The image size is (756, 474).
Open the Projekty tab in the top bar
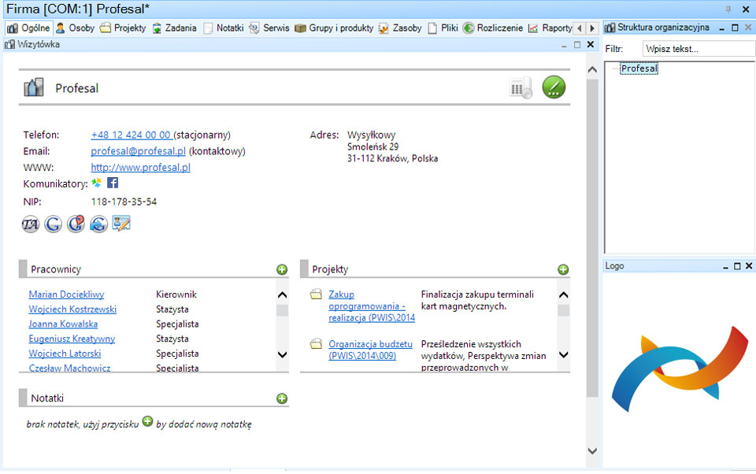tap(123, 28)
